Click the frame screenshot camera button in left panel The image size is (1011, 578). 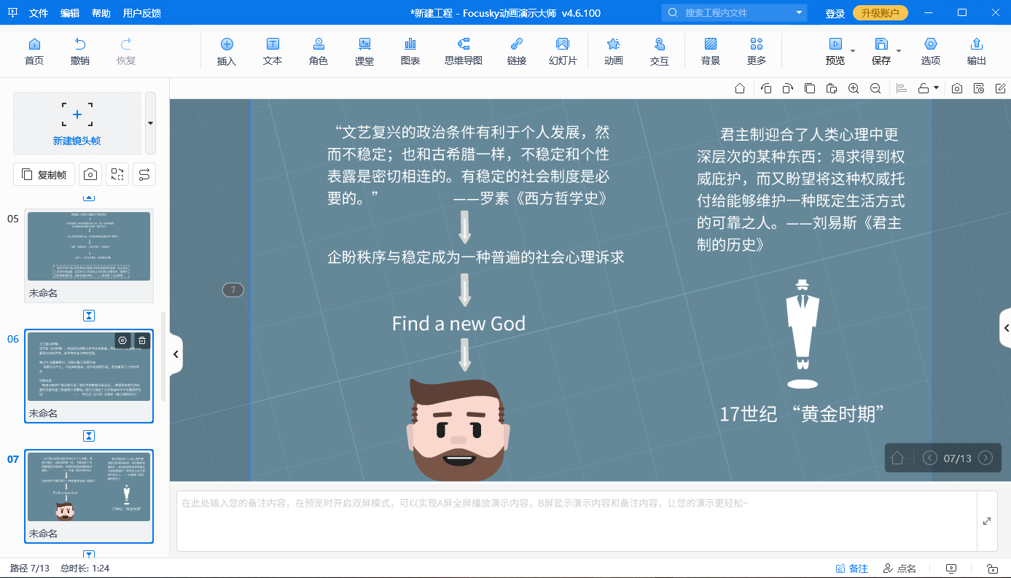pyautogui.click(x=90, y=174)
